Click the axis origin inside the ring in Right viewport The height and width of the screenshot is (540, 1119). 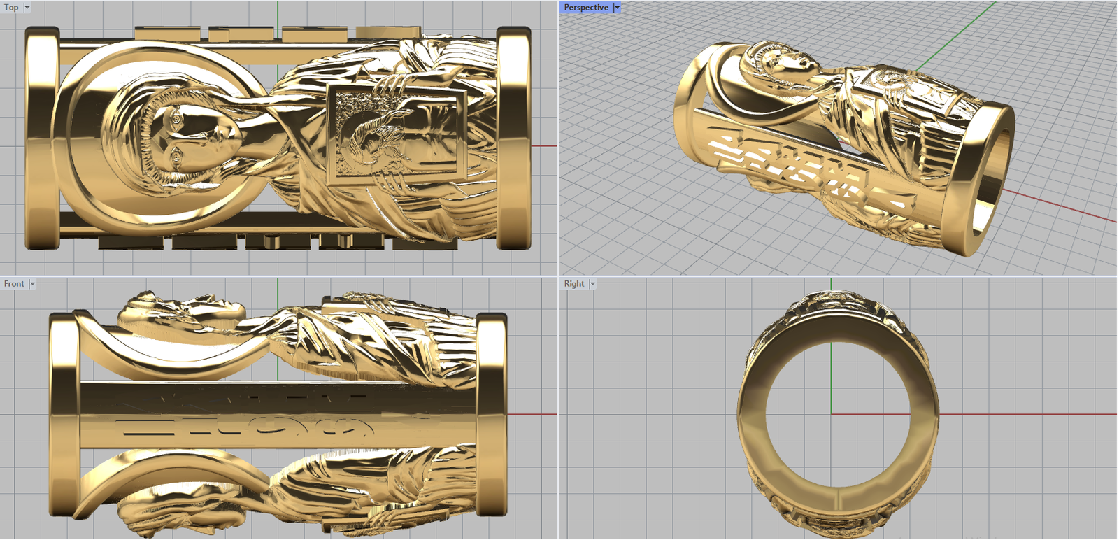click(x=832, y=414)
